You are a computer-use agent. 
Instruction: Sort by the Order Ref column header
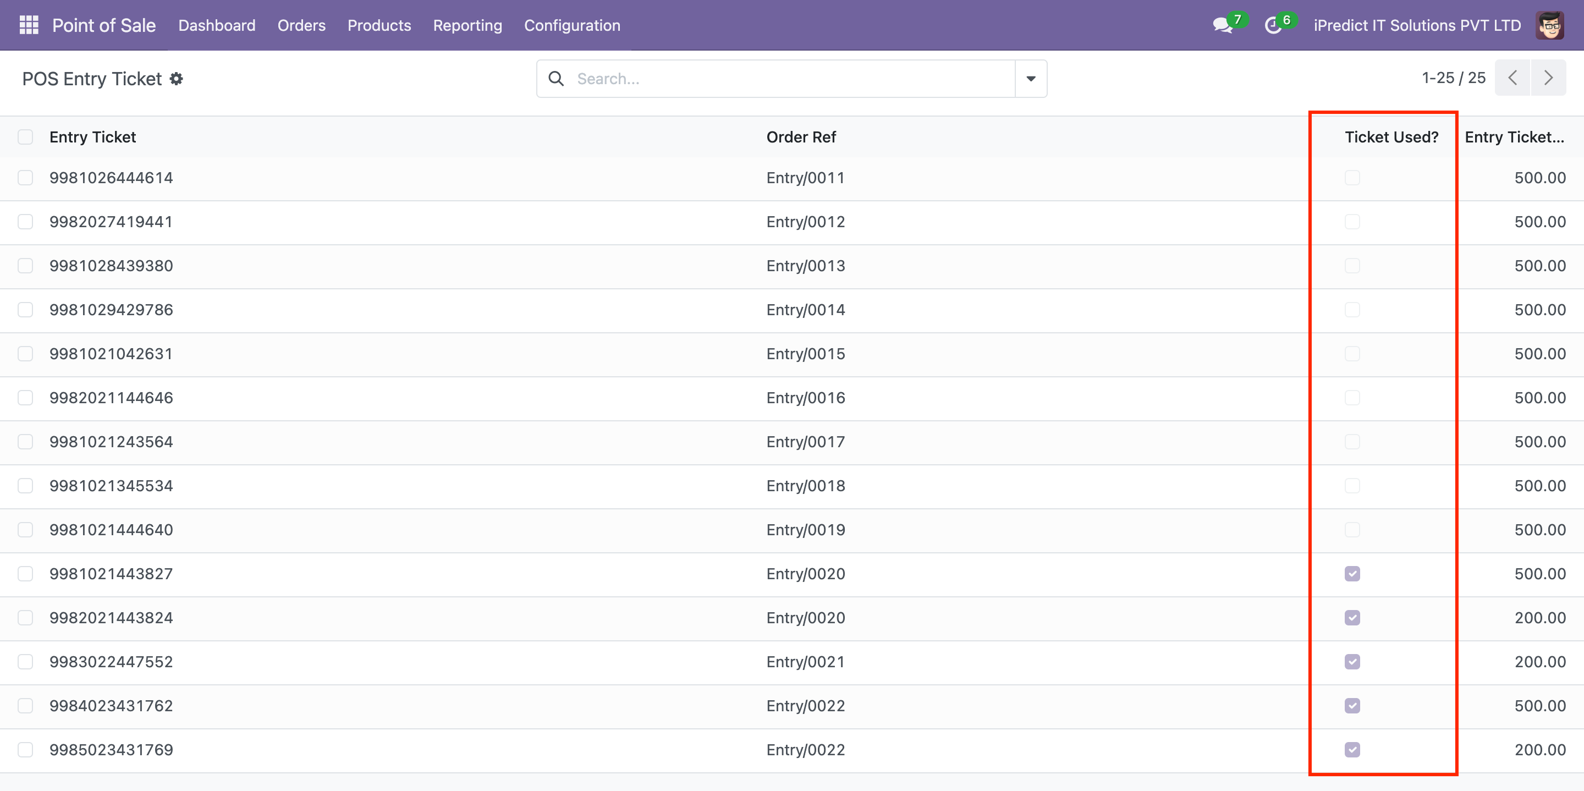801,136
